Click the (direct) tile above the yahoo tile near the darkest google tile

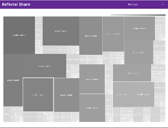39,23
